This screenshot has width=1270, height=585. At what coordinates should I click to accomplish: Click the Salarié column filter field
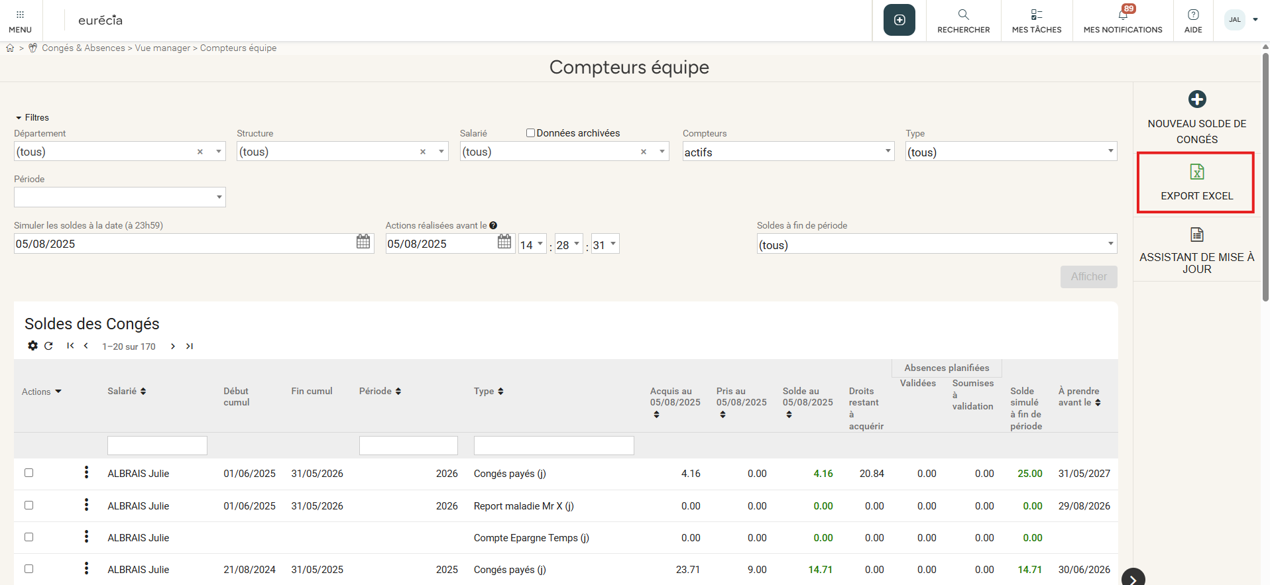tap(157, 445)
